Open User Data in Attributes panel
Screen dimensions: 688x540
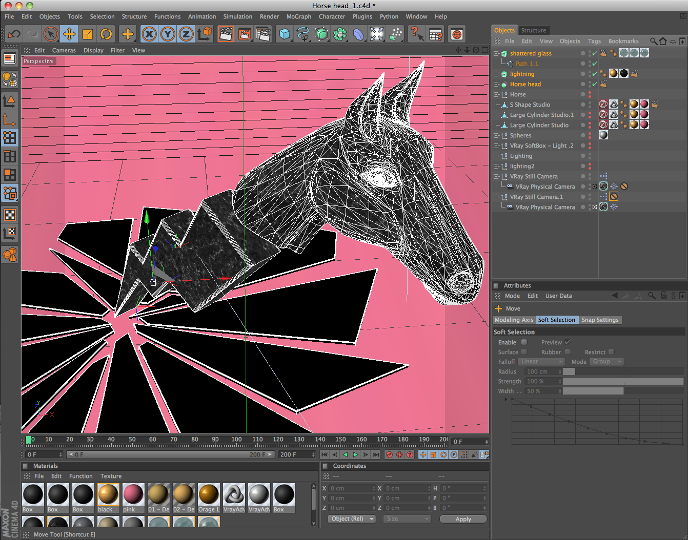558,296
